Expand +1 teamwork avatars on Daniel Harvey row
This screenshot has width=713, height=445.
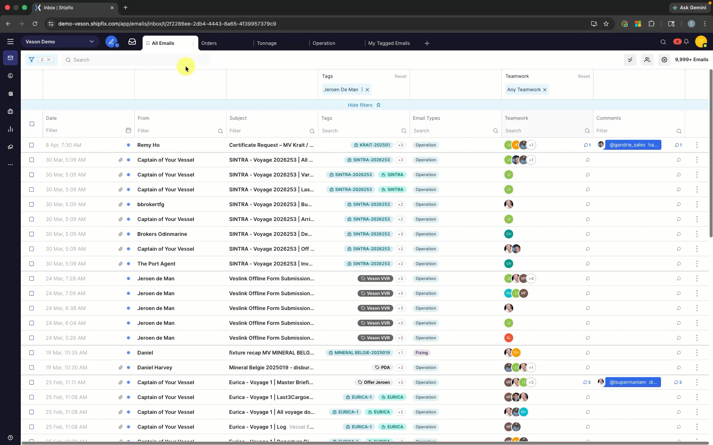[x=531, y=367]
